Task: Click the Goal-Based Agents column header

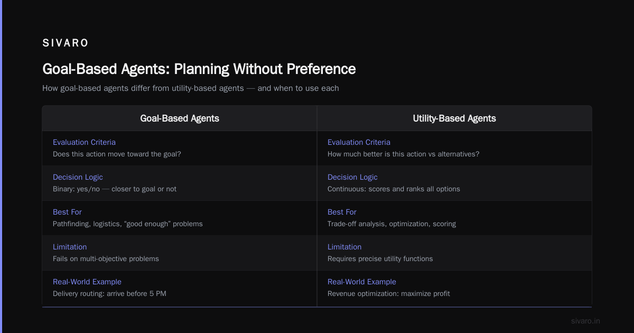Action: coord(180,118)
